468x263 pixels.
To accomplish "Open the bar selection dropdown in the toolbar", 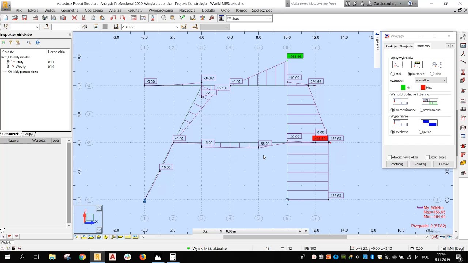I will click(65, 27).
